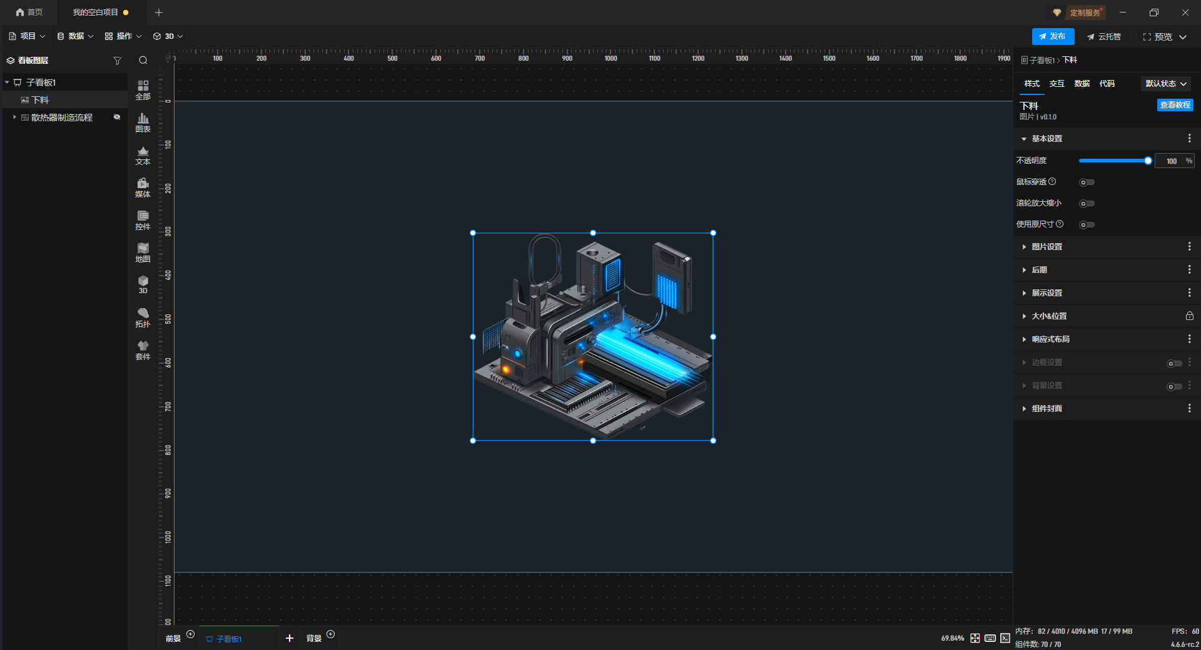
Task: Enable the 边框设置 switch
Action: coord(1174,364)
